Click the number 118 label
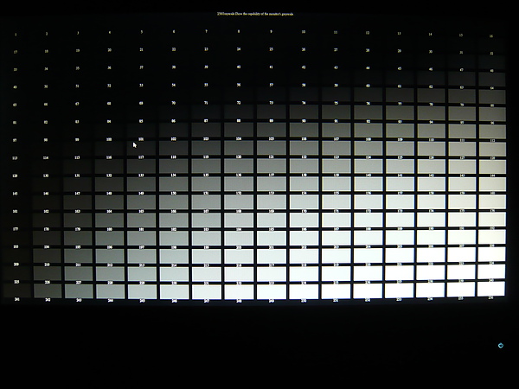 (x=174, y=157)
